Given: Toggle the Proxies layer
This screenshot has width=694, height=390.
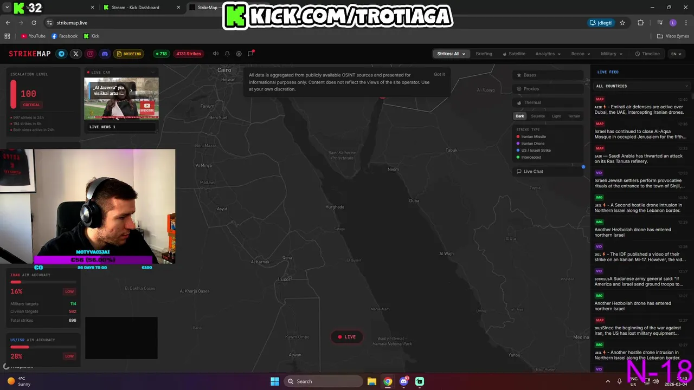Looking at the screenshot, I should [548, 89].
